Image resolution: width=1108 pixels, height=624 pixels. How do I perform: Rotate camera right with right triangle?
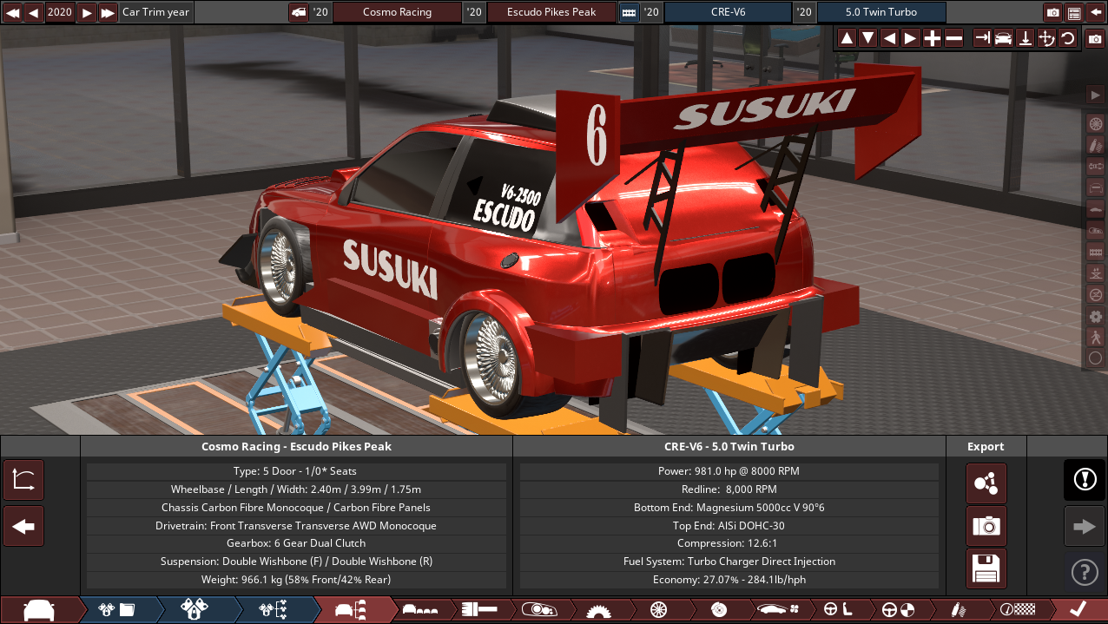click(910, 38)
